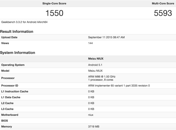Click the Model value Meizu NIUX

tap(95, 71)
